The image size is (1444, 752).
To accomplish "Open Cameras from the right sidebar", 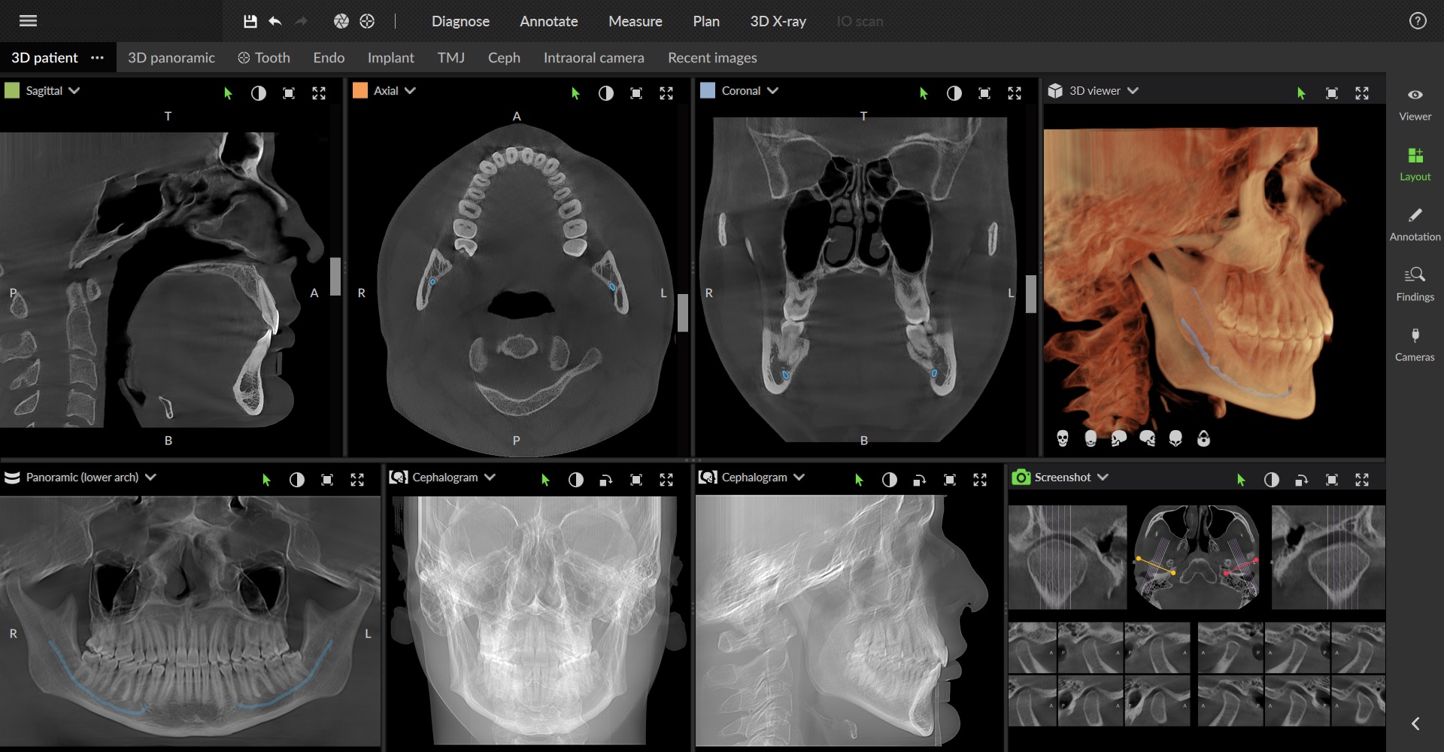I will 1415,344.
